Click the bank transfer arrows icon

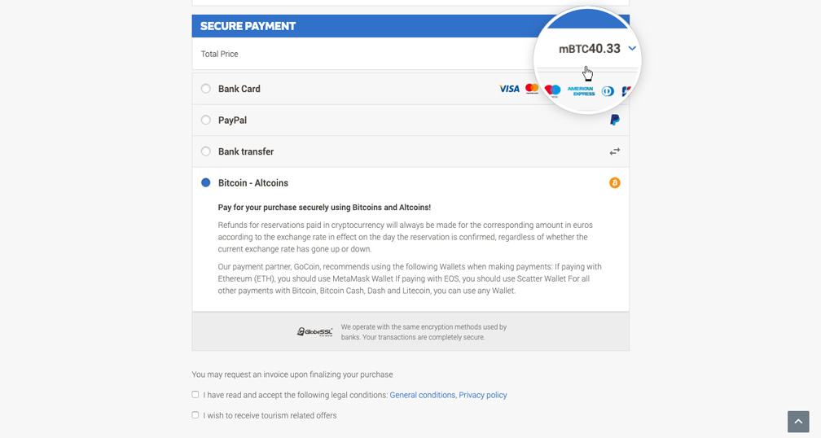[x=615, y=151]
